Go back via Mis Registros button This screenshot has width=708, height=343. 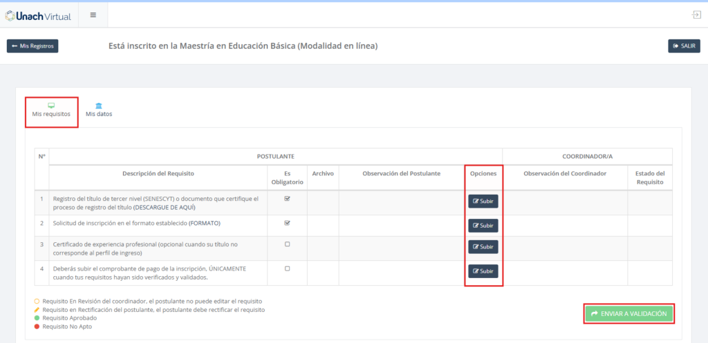[x=32, y=46]
